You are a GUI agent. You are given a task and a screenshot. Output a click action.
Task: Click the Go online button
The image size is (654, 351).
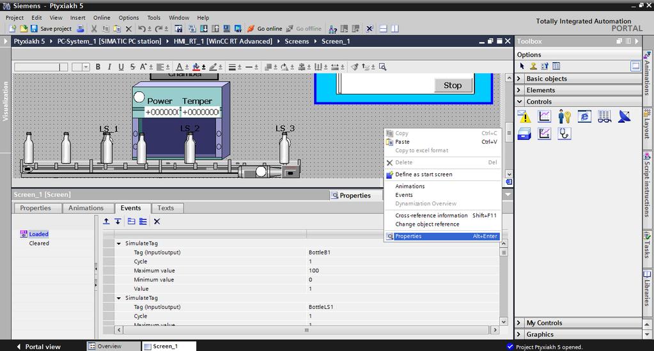[x=265, y=29]
